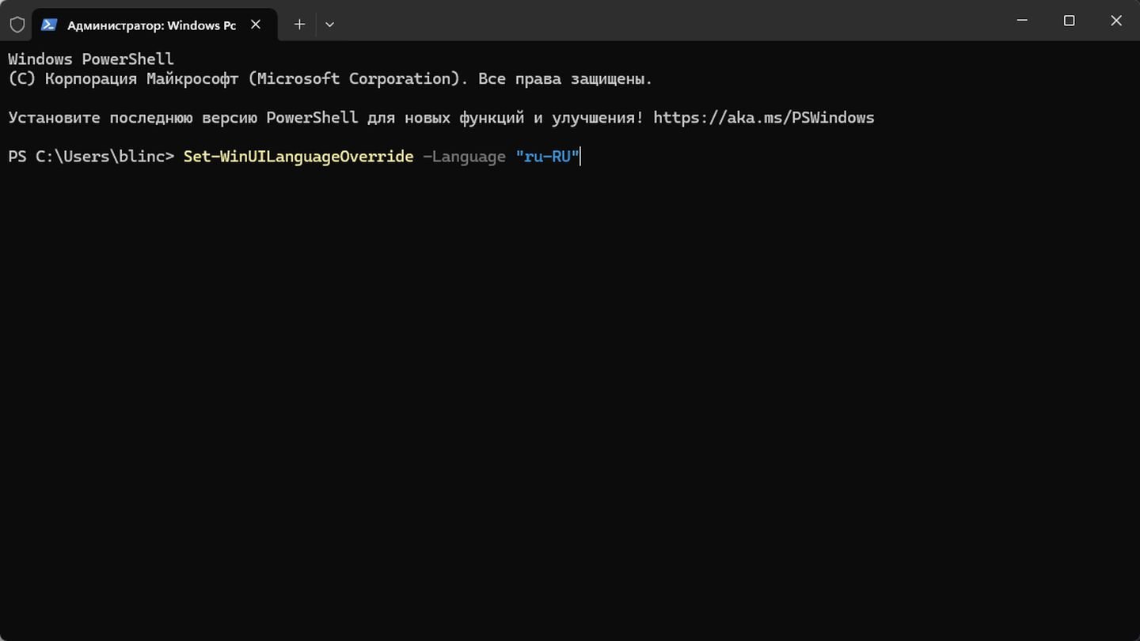Click the shield icon in title bar

[x=17, y=25]
